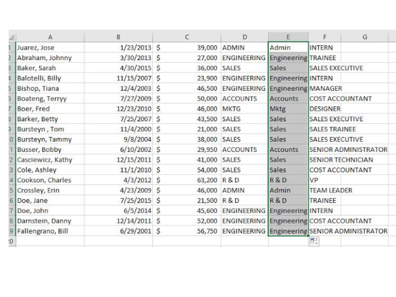Click cell containing Baker, Sarah
Image resolution: width=396 pixels, height=297 pixels.
(50, 68)
